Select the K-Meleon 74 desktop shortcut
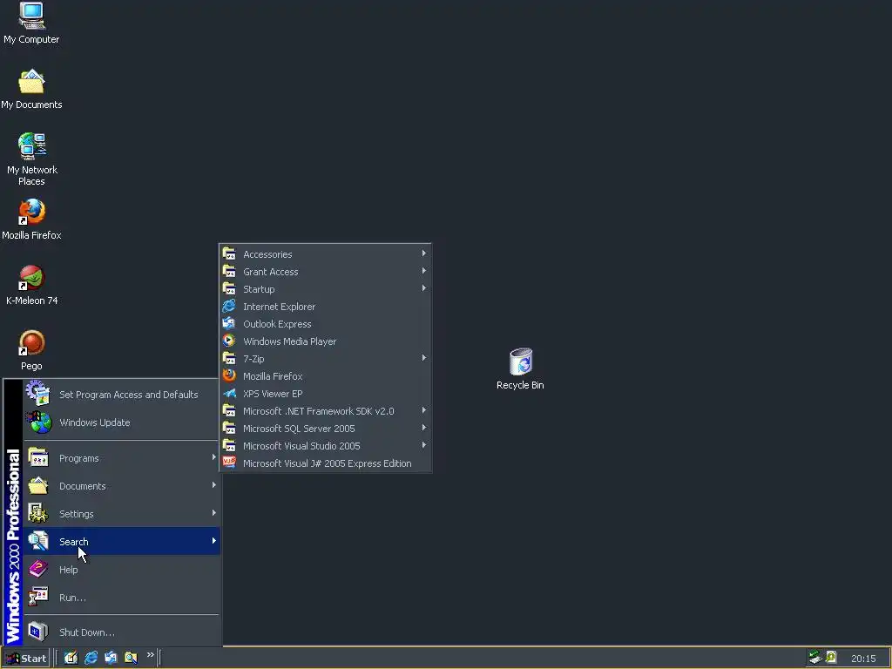Screen dimensions: 892x669 31,285
